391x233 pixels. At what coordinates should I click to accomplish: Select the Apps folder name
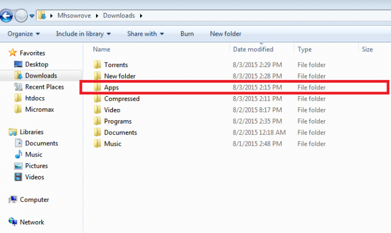tap(111, 88)
